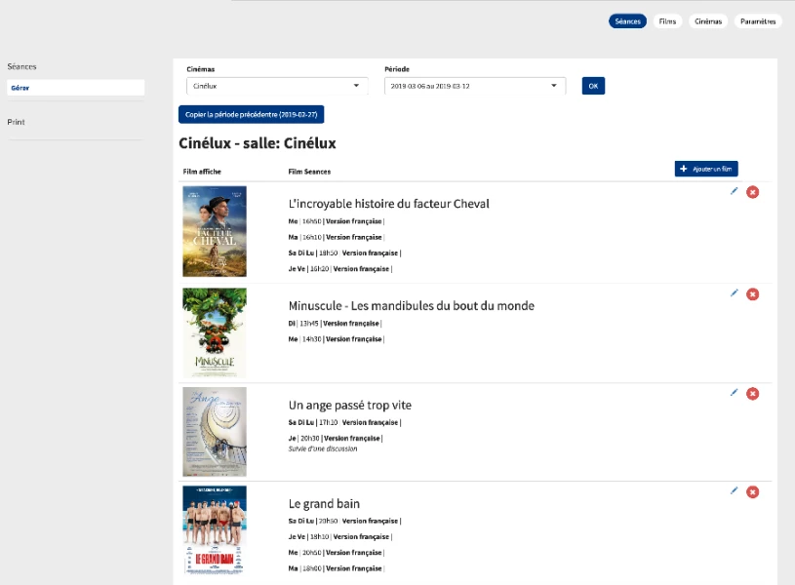Expand the Période date range dropdown
The image size is (795, 585).
(475, 86)
